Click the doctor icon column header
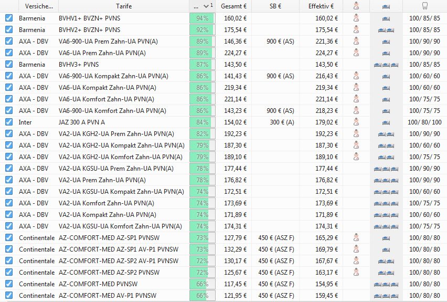The width and height of the screenshot is (447, 302). pos(356,6)
